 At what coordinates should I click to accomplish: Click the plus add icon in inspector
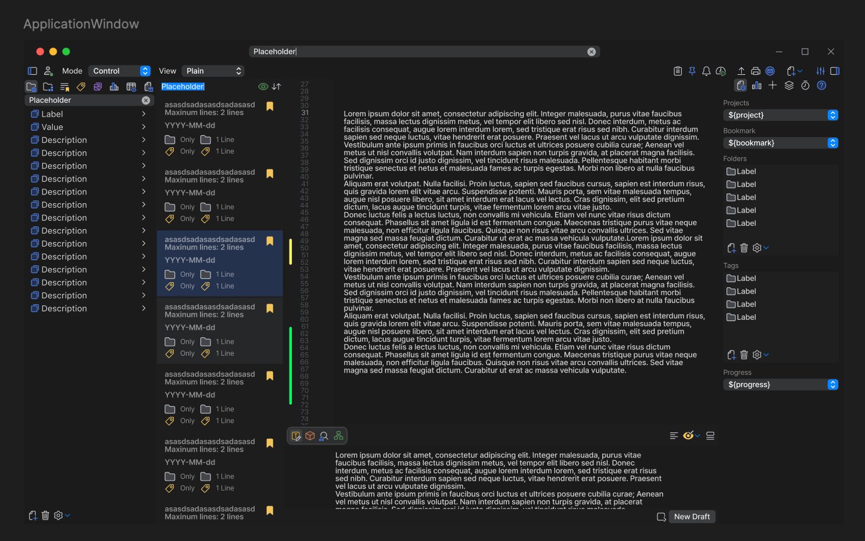pyautogui.click(x=773, y=85)
